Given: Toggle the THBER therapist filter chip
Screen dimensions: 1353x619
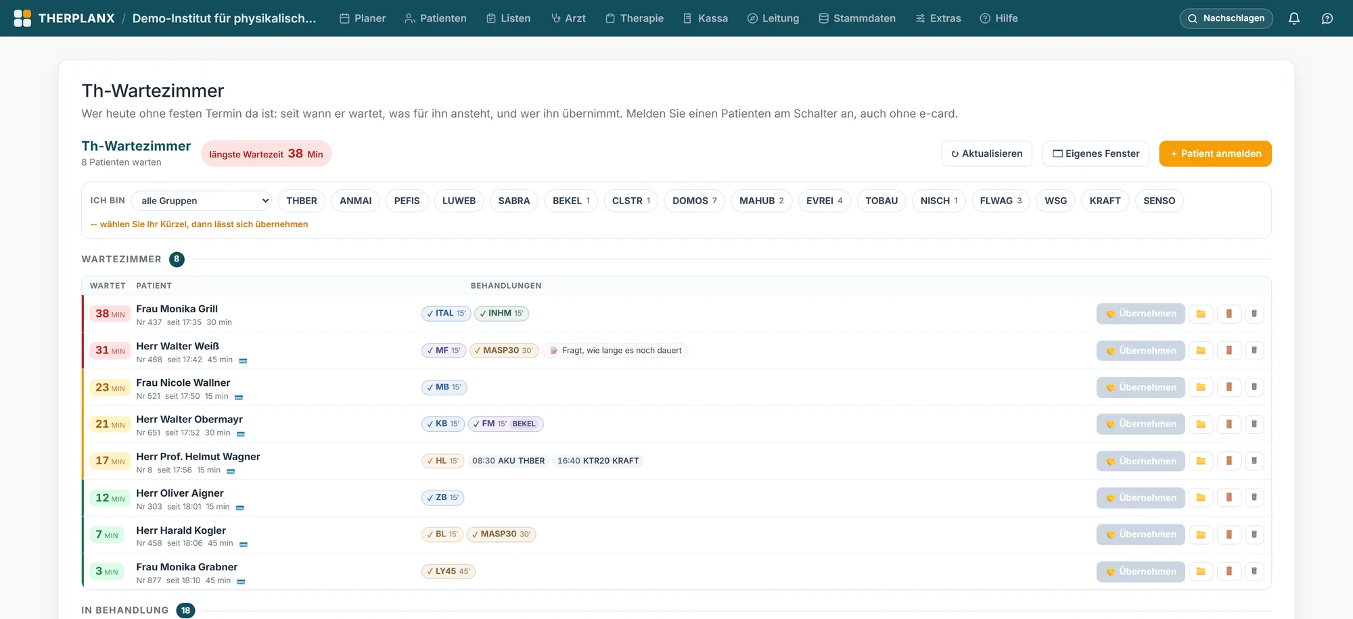Looking at the screenshot, I should pyautogui.click(x=302, y=201).
